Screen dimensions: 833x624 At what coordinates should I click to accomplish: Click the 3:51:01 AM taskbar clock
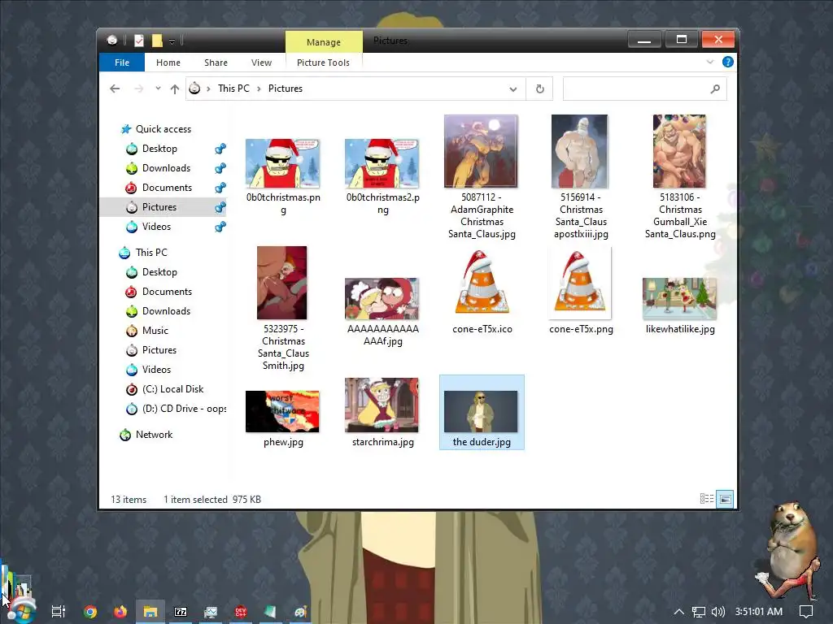click(759, 612)
